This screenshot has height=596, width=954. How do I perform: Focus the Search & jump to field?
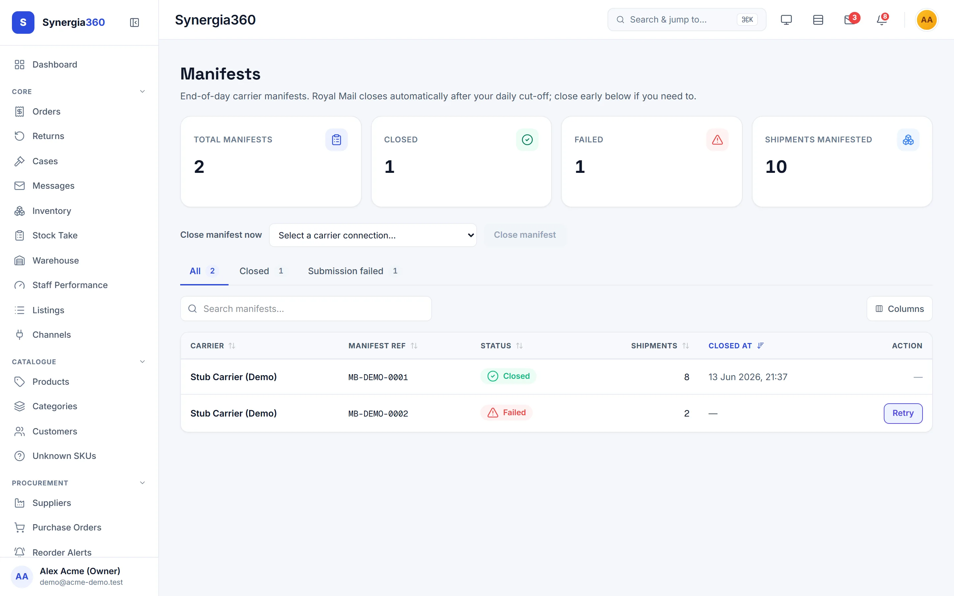687,20
